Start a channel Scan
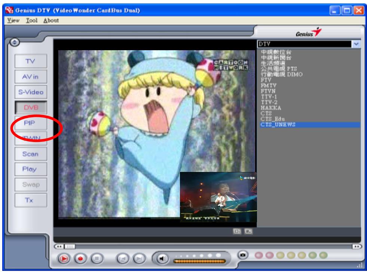This screenshot has width=367, height=272. (x=31, y=154)
